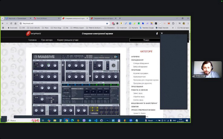The width and height of the screenshot is (223, 139).
Task: Show hidden system tray icons chevron
Action: click(x=156, y=121)
